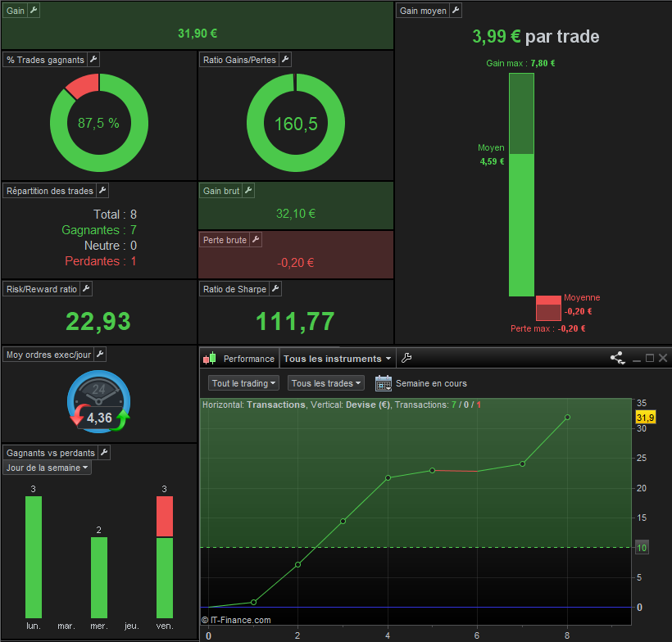Configure the Gain moyen panel via wrench
672x642 pixels.
456,11
